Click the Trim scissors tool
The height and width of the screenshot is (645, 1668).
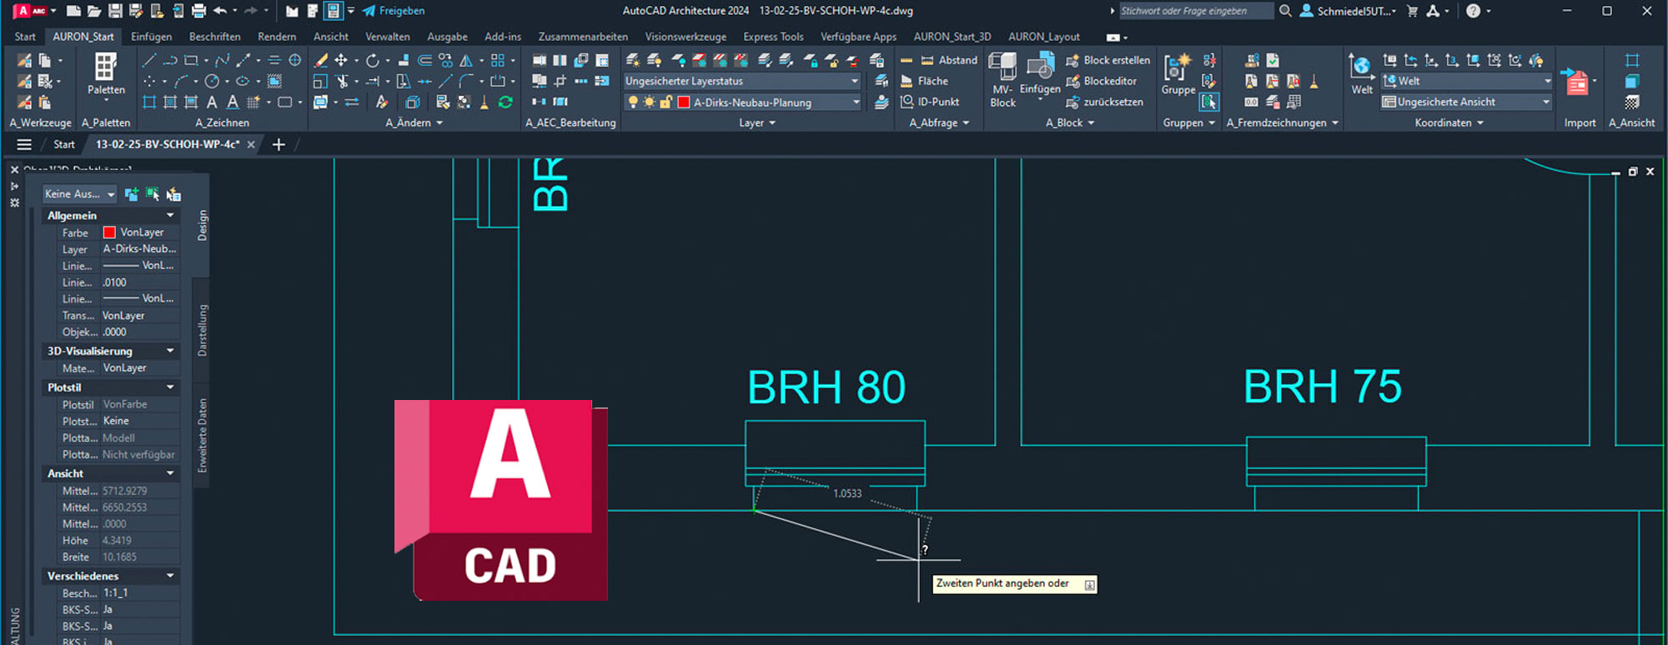[x=342, y=81]
